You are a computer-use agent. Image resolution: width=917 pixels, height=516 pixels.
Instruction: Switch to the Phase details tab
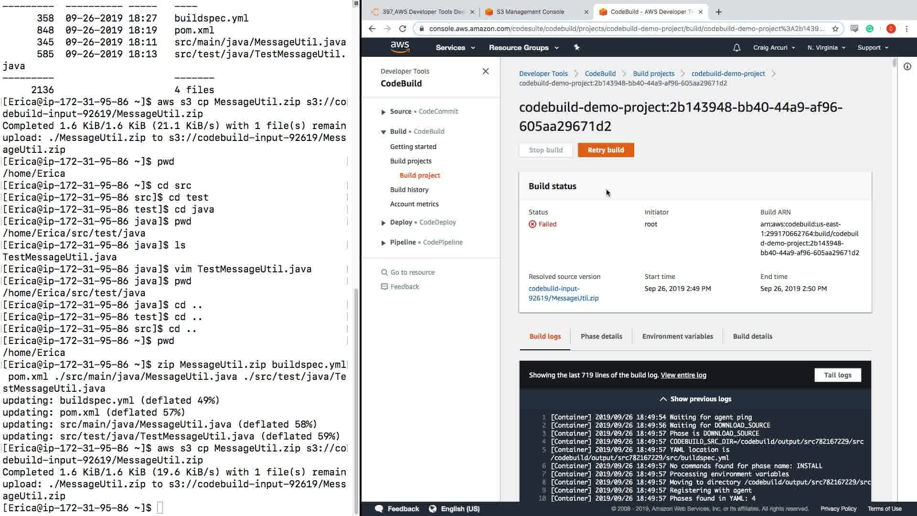(601, 336)
